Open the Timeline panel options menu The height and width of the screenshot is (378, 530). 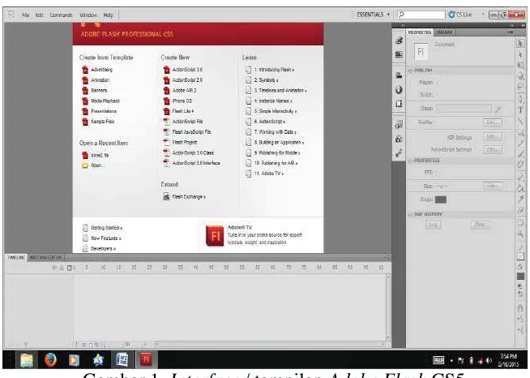pyautogui.click(x=387, y=258)
